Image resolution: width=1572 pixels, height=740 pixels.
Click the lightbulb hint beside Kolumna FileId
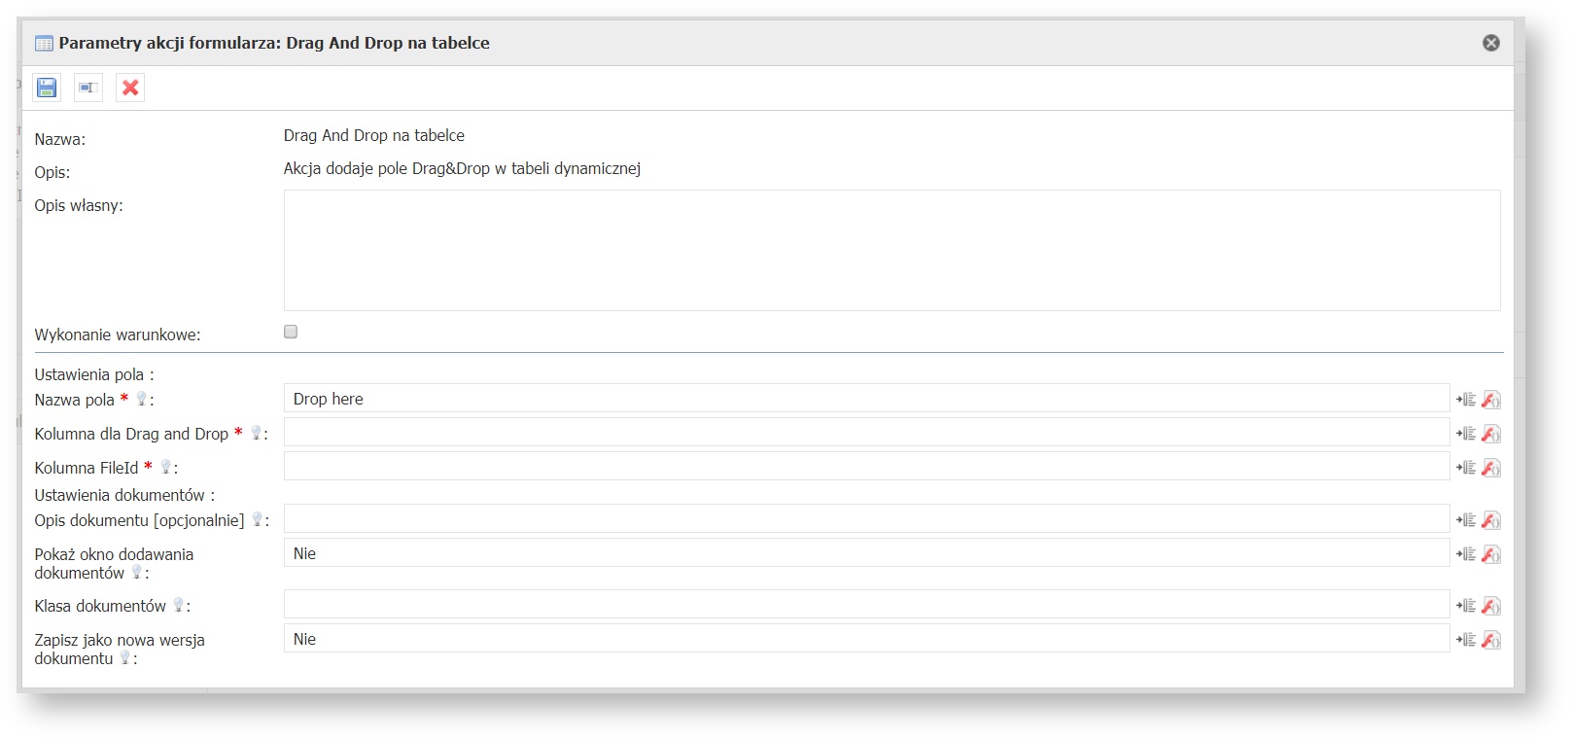coord(165,467)
